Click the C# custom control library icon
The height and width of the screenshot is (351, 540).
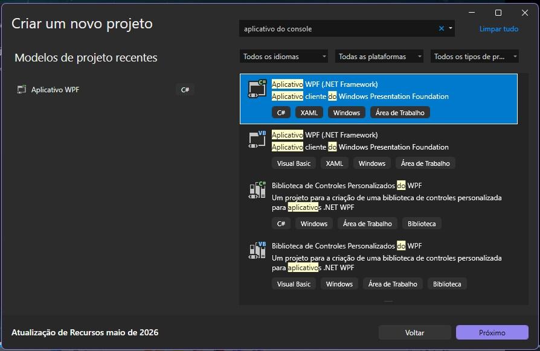[257, 190]
